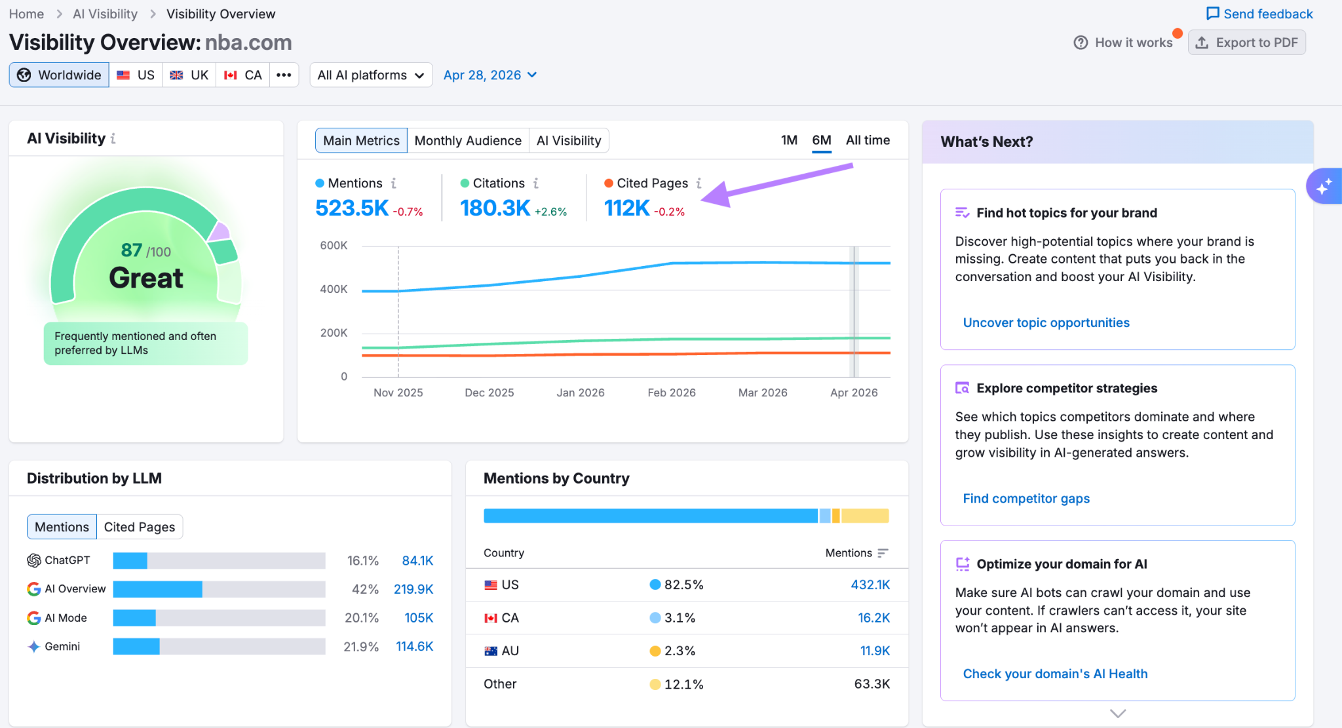Go to AI Visibility breadcrumb
1342x728 pixels.
click(105, 14)
